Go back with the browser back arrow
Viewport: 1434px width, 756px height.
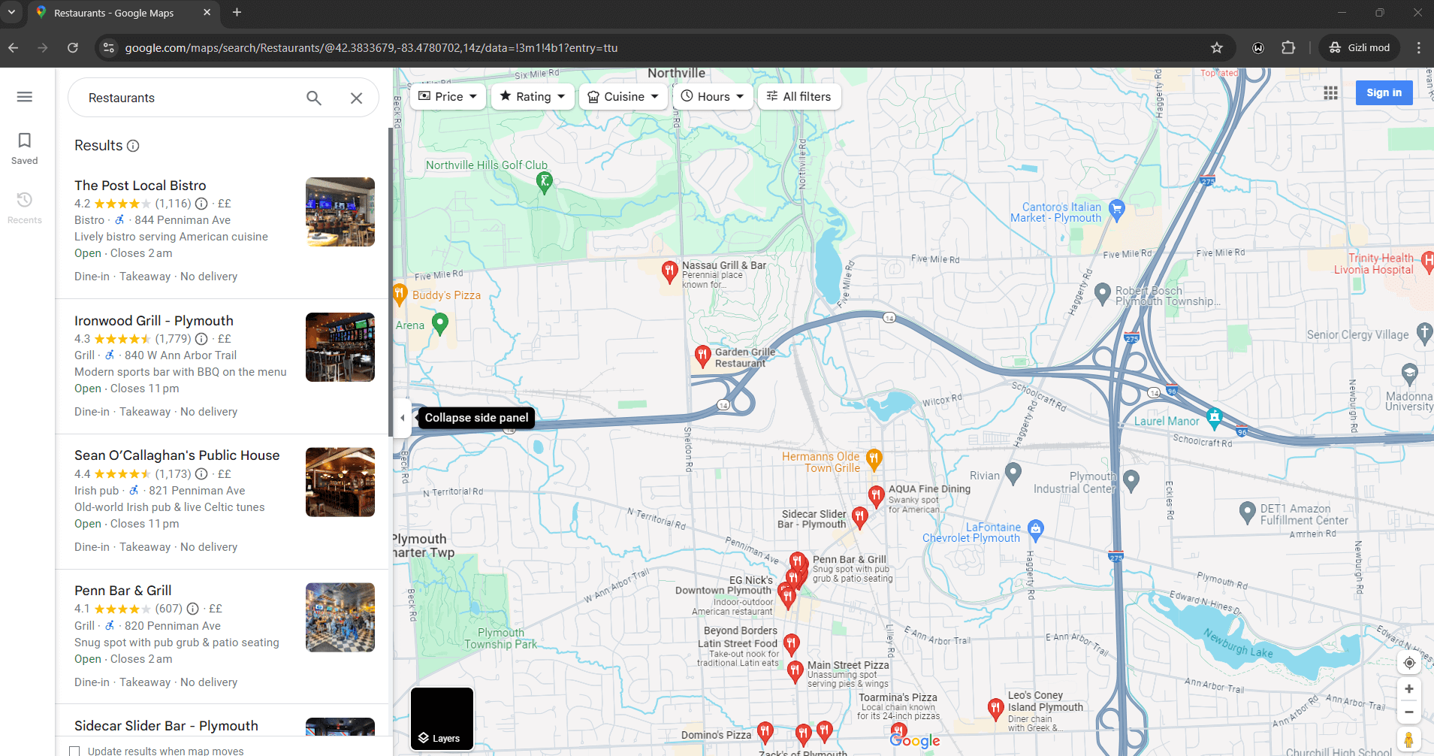pos(14,48)
